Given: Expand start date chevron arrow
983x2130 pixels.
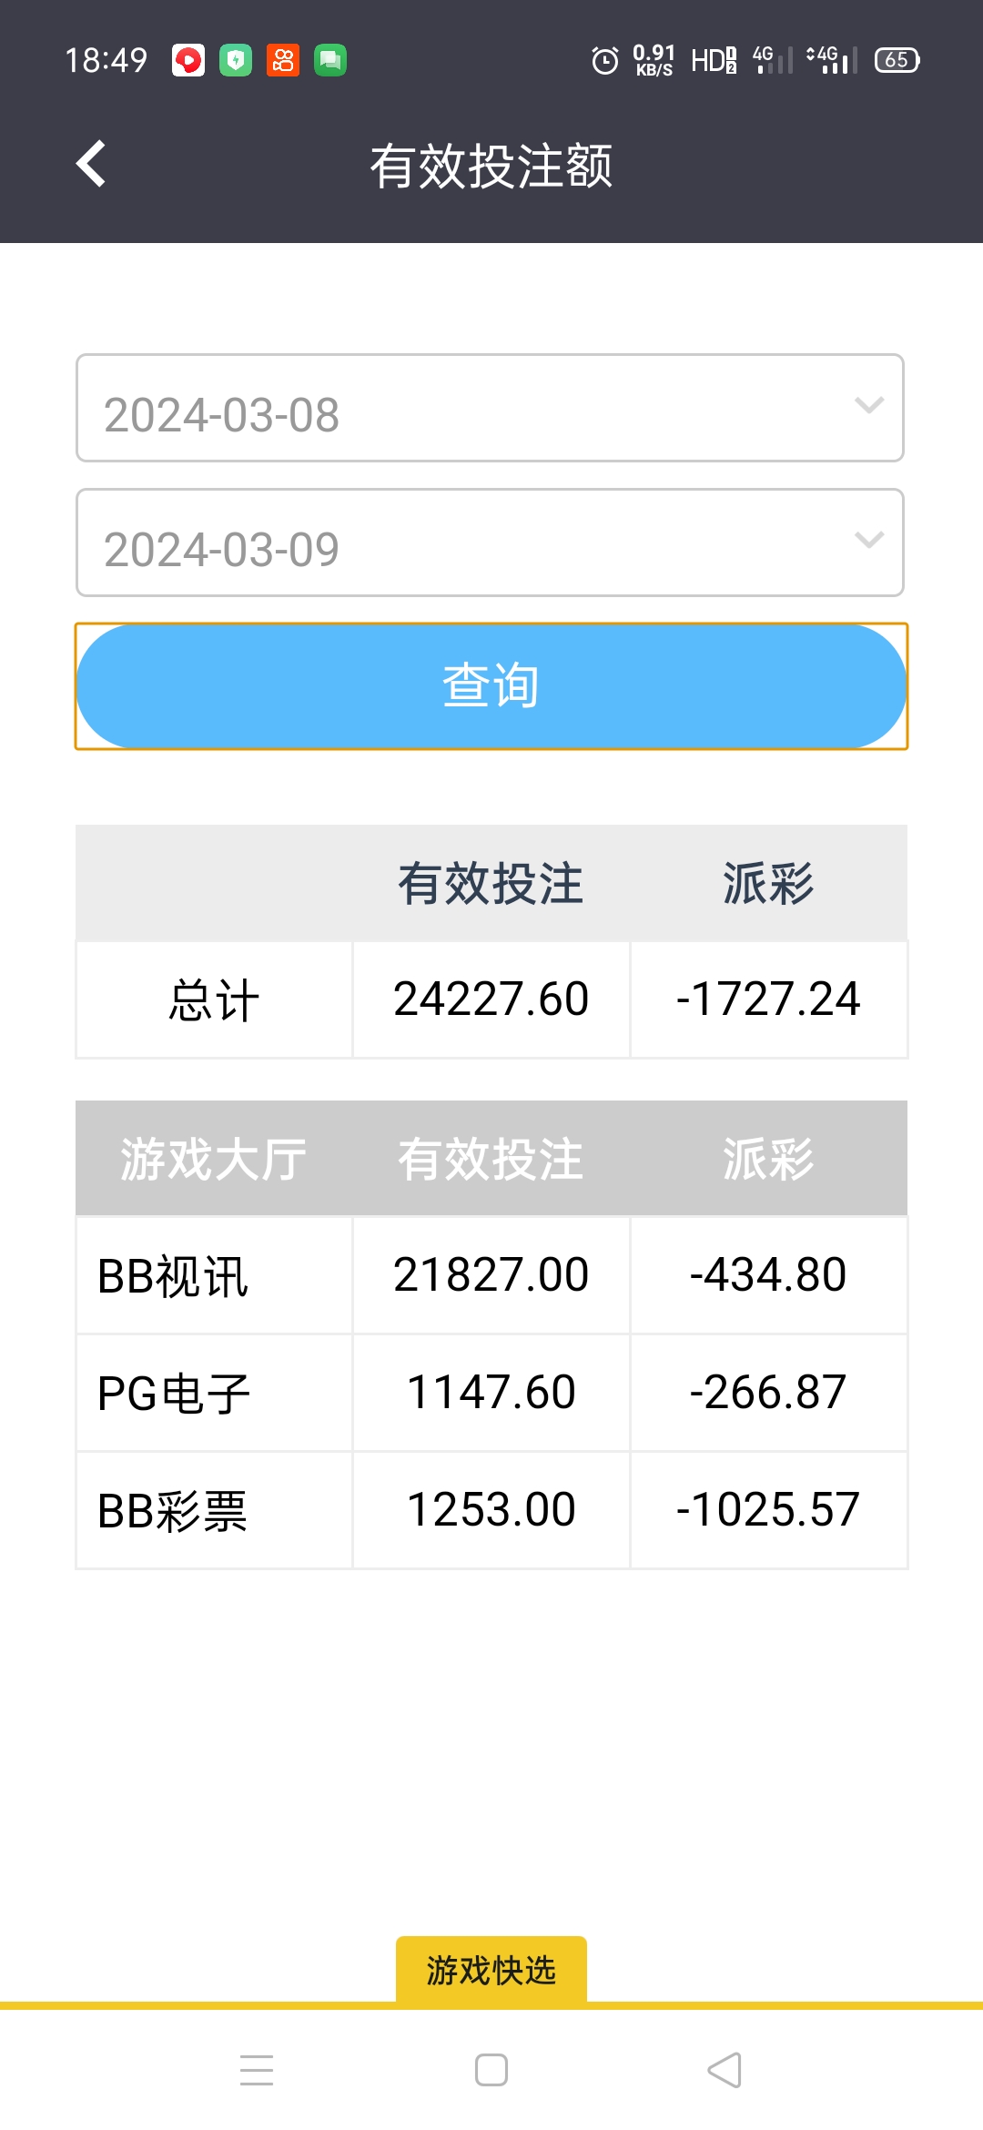Looking at the screenshot, I should pyautogui.click(x=869, y=405).
